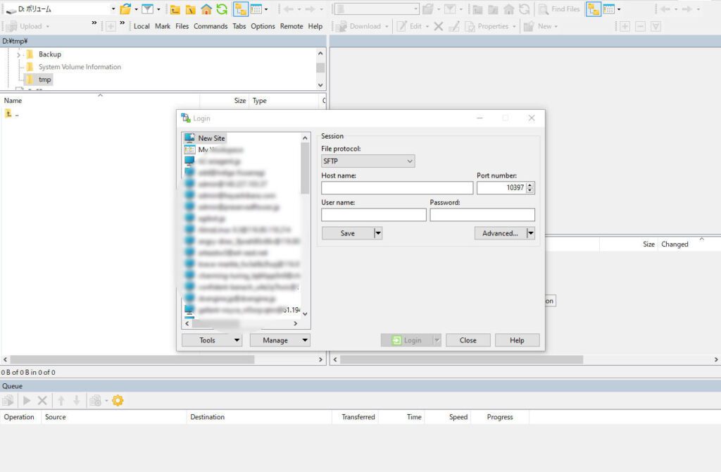Open the Advanced button dropdown arrow
Viewport: 721px width, 472px height.
point(531,233)
